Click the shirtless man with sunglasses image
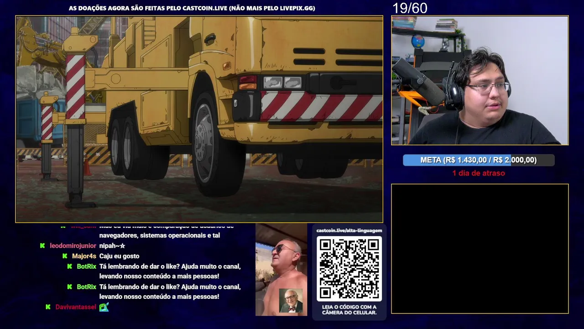This screenshot has height=329, width=584. pyautogui.click(x=281, y=270)
